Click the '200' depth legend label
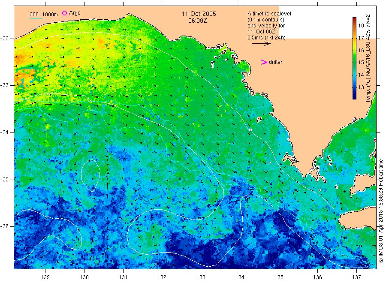The height and width of the screenshot is (283, 386). click(x=34, y=15)
